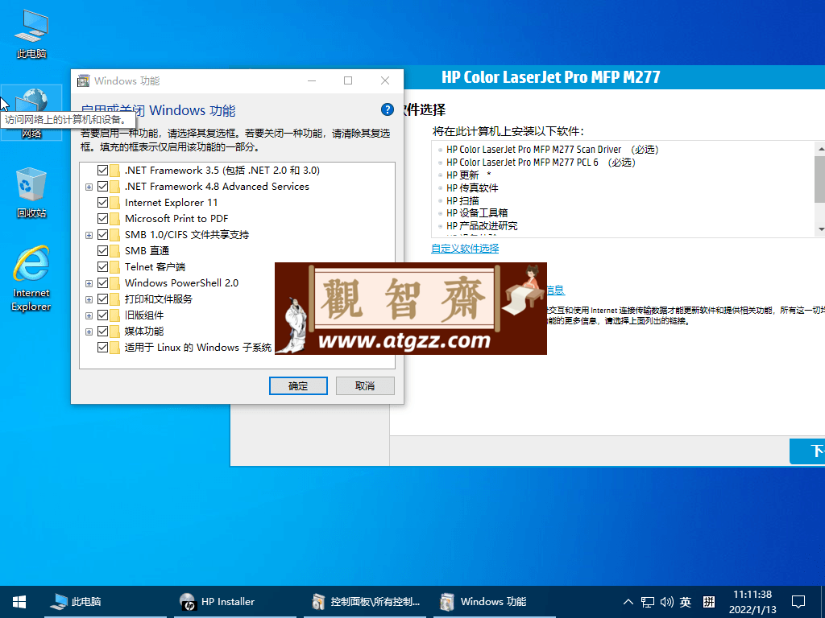Launch Internet Explorer from the desktop

click(31, 278)
